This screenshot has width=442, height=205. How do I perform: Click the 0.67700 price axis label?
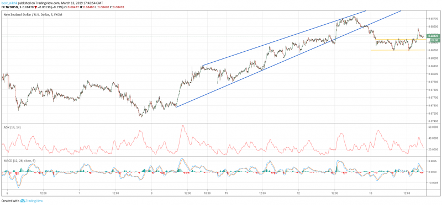pos(433,98)
